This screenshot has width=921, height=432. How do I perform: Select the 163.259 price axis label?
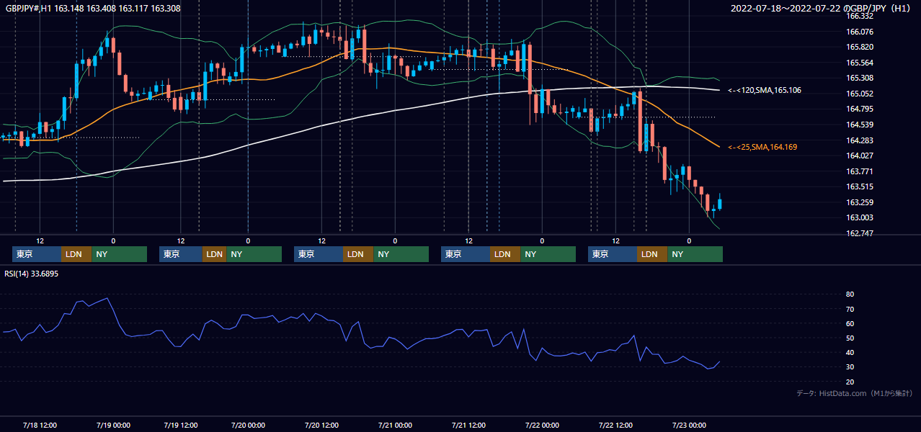(860, 202)
